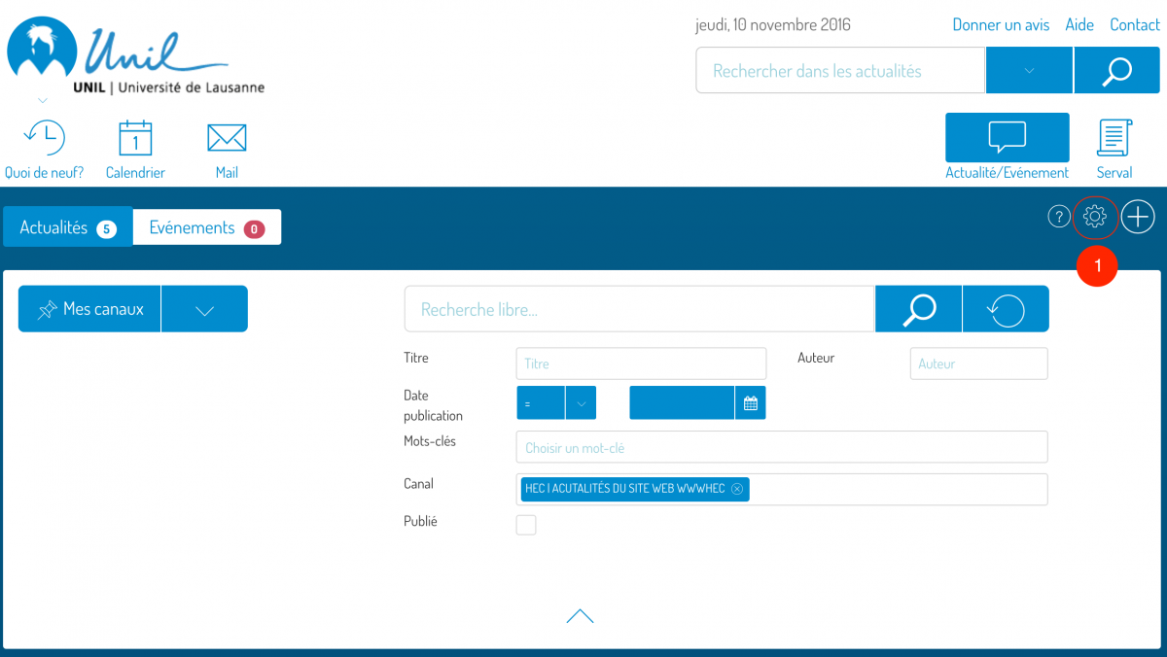This screenshot has width=1167, height=657.
Task: Expand top search options dropdown
Action: [x=1029, y=71]
